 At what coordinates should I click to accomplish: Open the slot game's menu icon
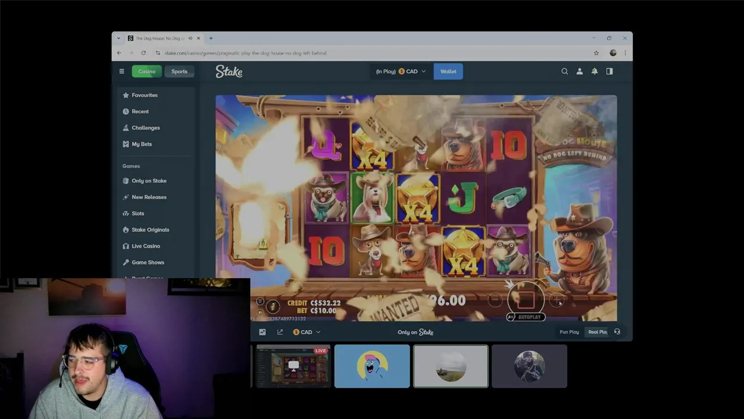(x=260, y=301)
